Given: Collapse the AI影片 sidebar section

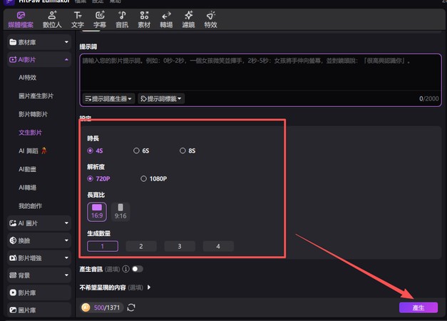Looking at the screenshot, I should (39, 60).
